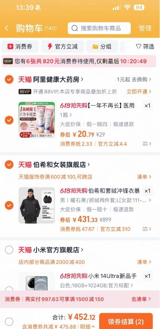Tap the price detail icon for 伯希和 jacket

(x=147, y=229)
